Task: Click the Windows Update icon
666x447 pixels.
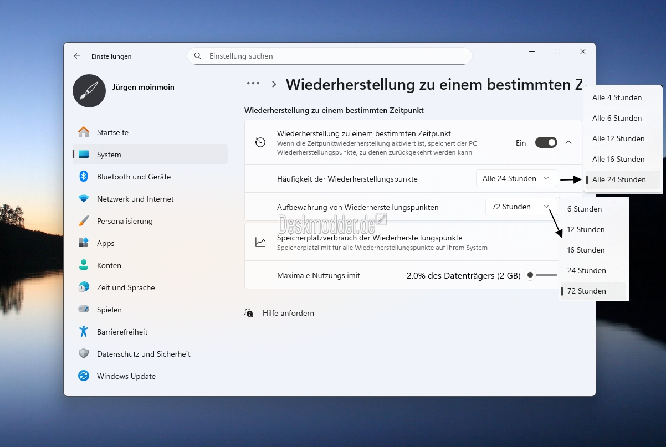Action: coord(84,376)
